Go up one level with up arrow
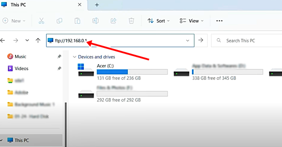The width and height of the screenshot is (282, 147). pyautogui.click(x=38, y=40)
